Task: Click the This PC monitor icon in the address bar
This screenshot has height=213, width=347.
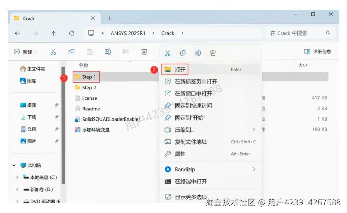Action: tap(91, 33)
